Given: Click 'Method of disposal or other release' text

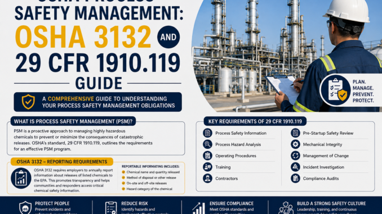Looking at the screenshot, I should tap(152, 177).
